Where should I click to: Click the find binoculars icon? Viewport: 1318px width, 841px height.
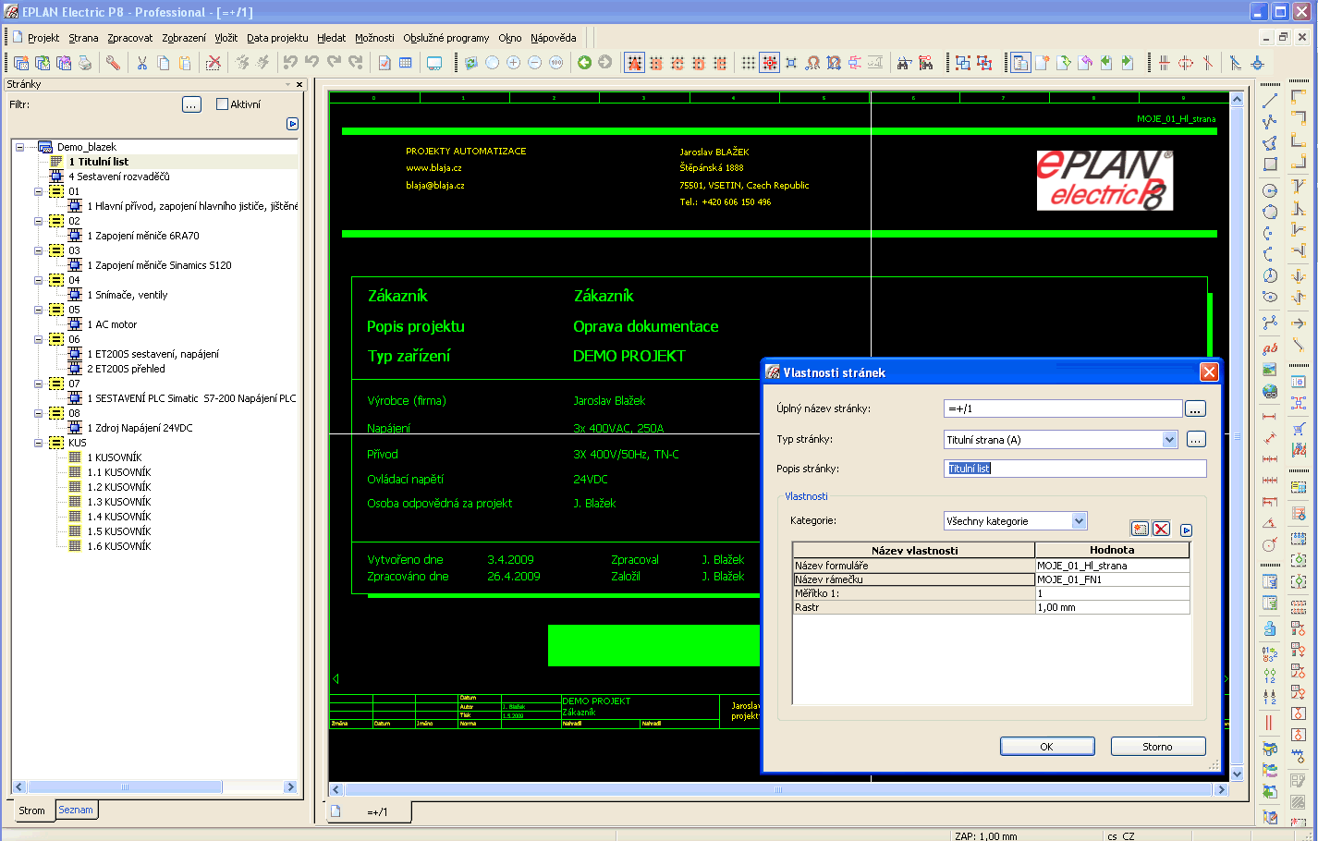click(904, 63)
